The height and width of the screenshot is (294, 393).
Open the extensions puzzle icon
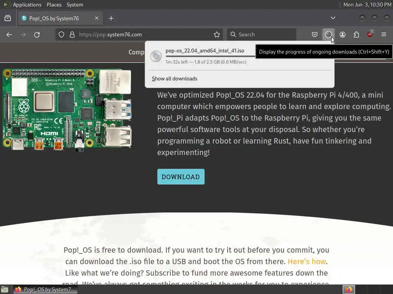click(356, 34)
